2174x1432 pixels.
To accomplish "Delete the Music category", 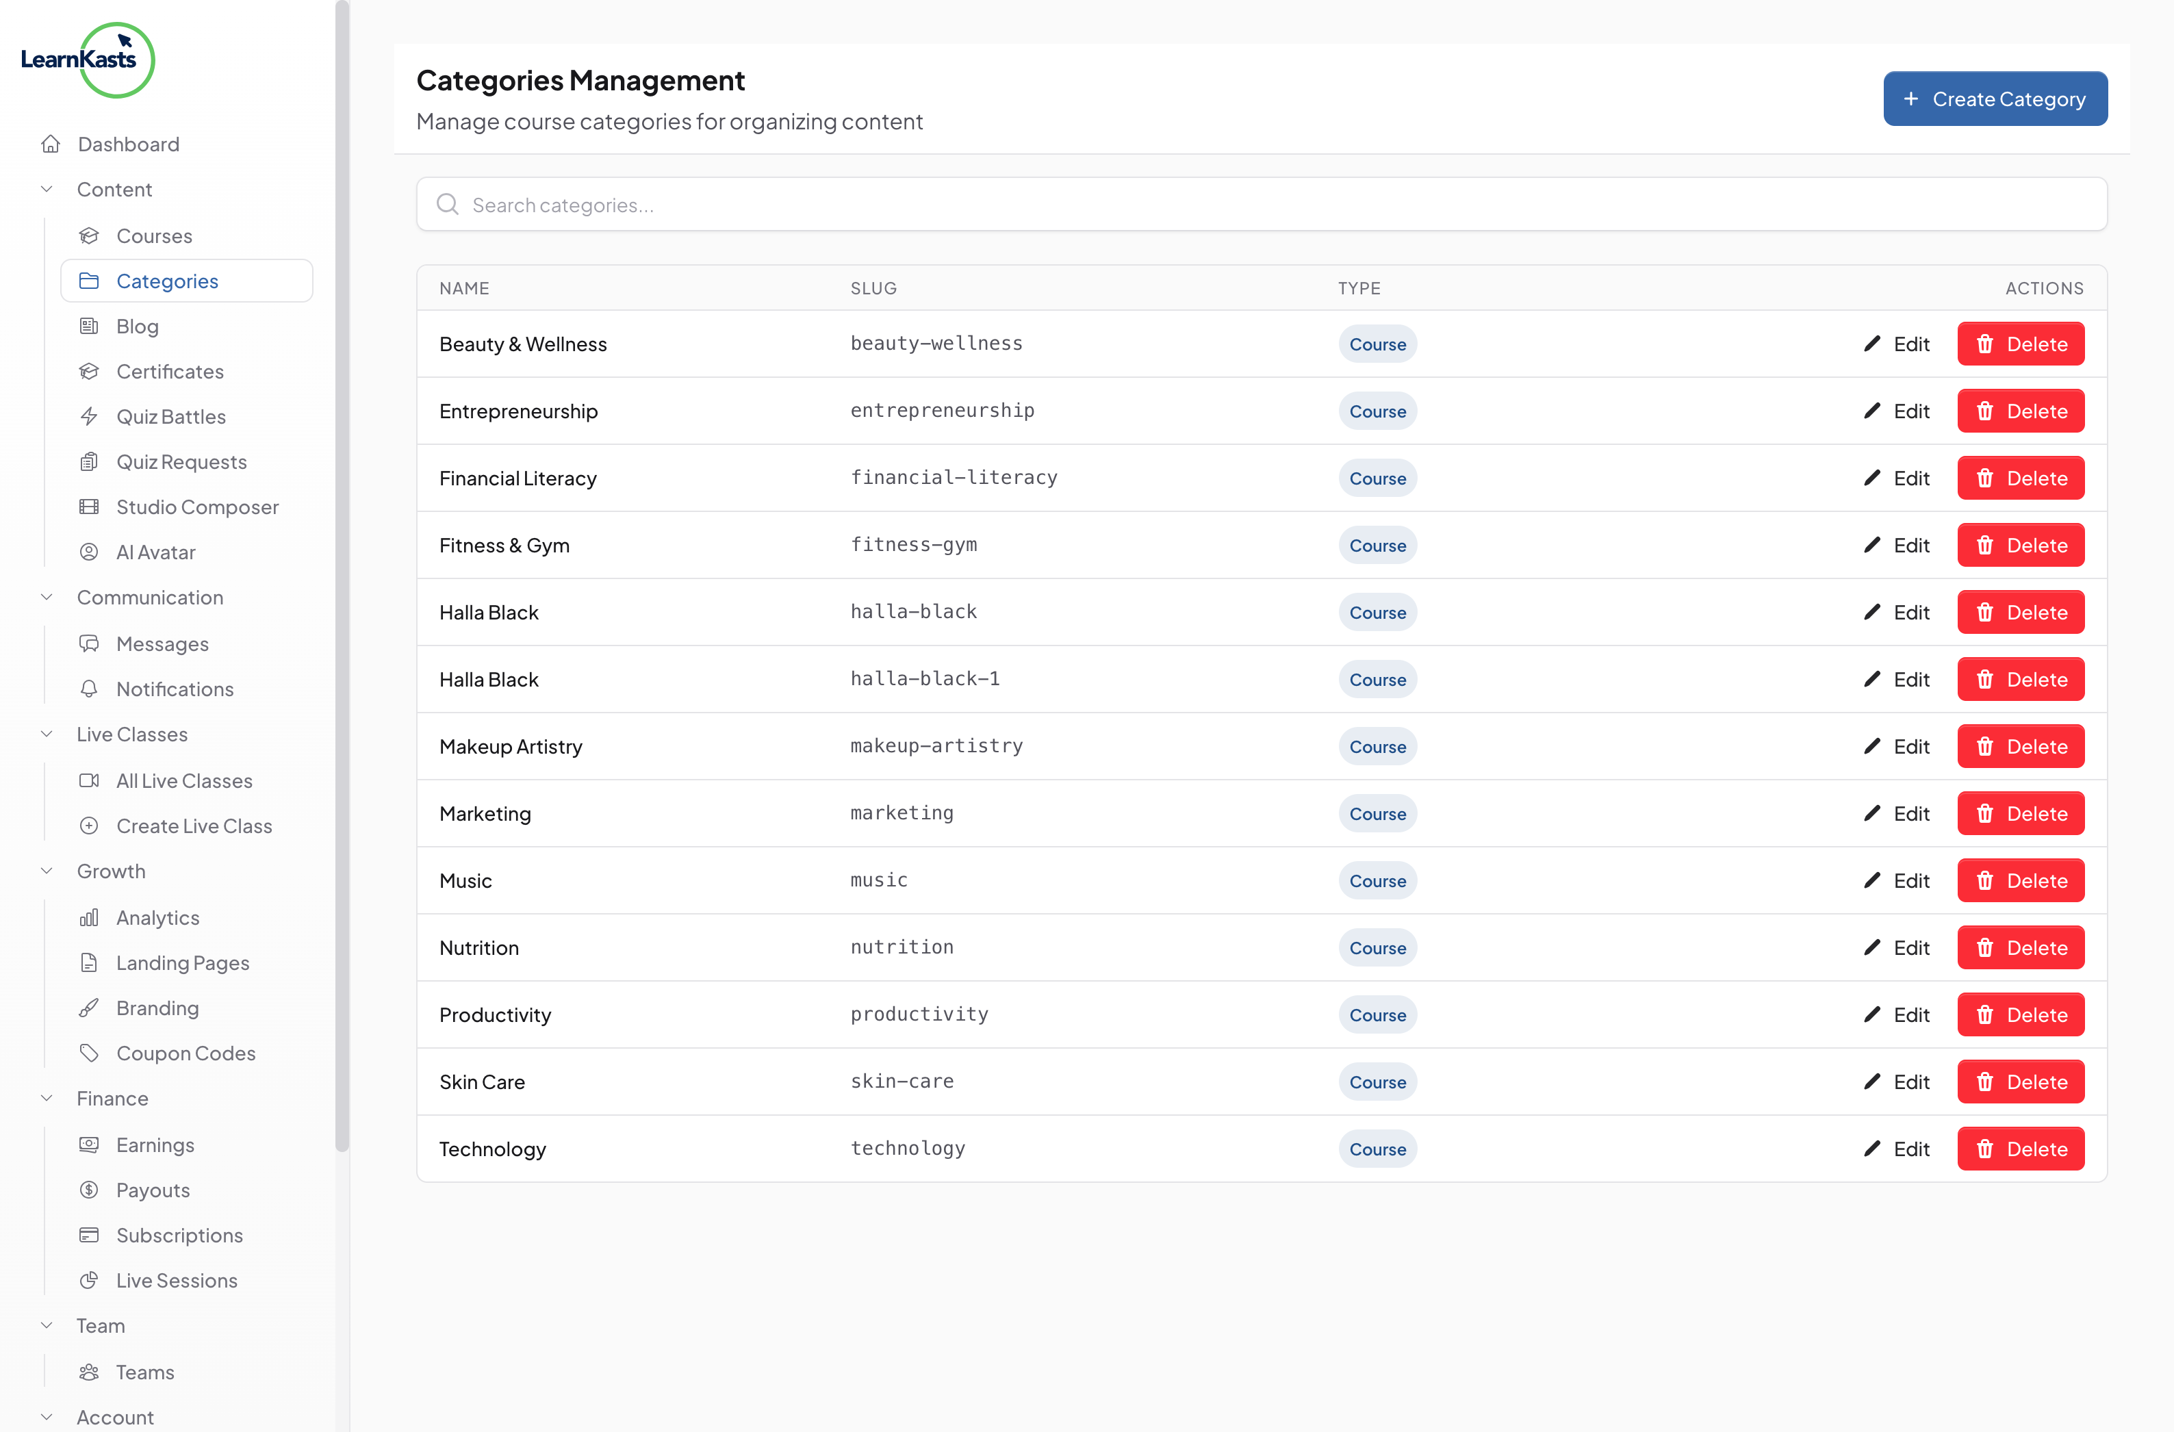I will pos(2021,880).
